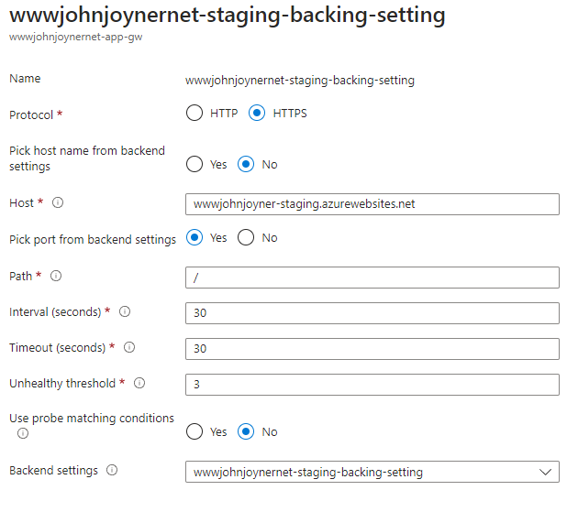Click info icon next to Backend settings
This screenshot has width=578, height=512.
112,471
